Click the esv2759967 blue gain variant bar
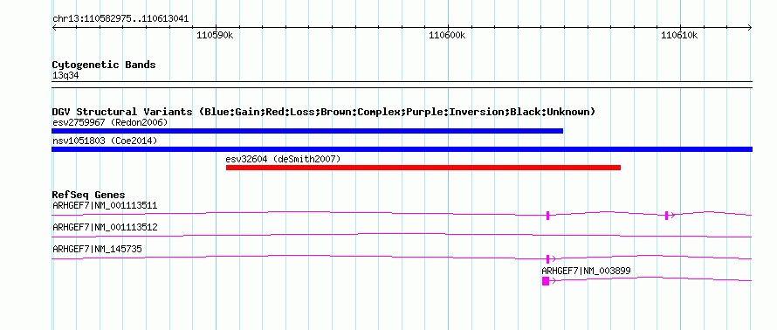The height and width of the screenshot is (330, 777). pos(307,131)
